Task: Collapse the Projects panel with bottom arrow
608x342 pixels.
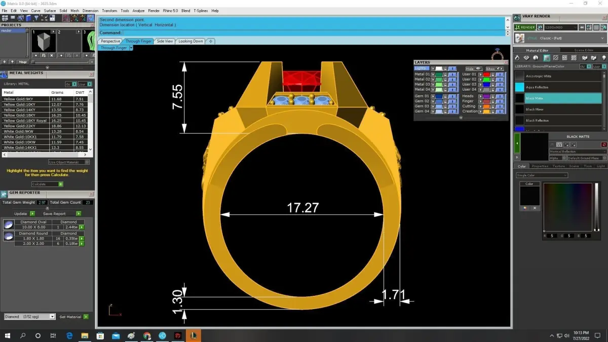Action: pyautogui.click(x=48, y=67)
